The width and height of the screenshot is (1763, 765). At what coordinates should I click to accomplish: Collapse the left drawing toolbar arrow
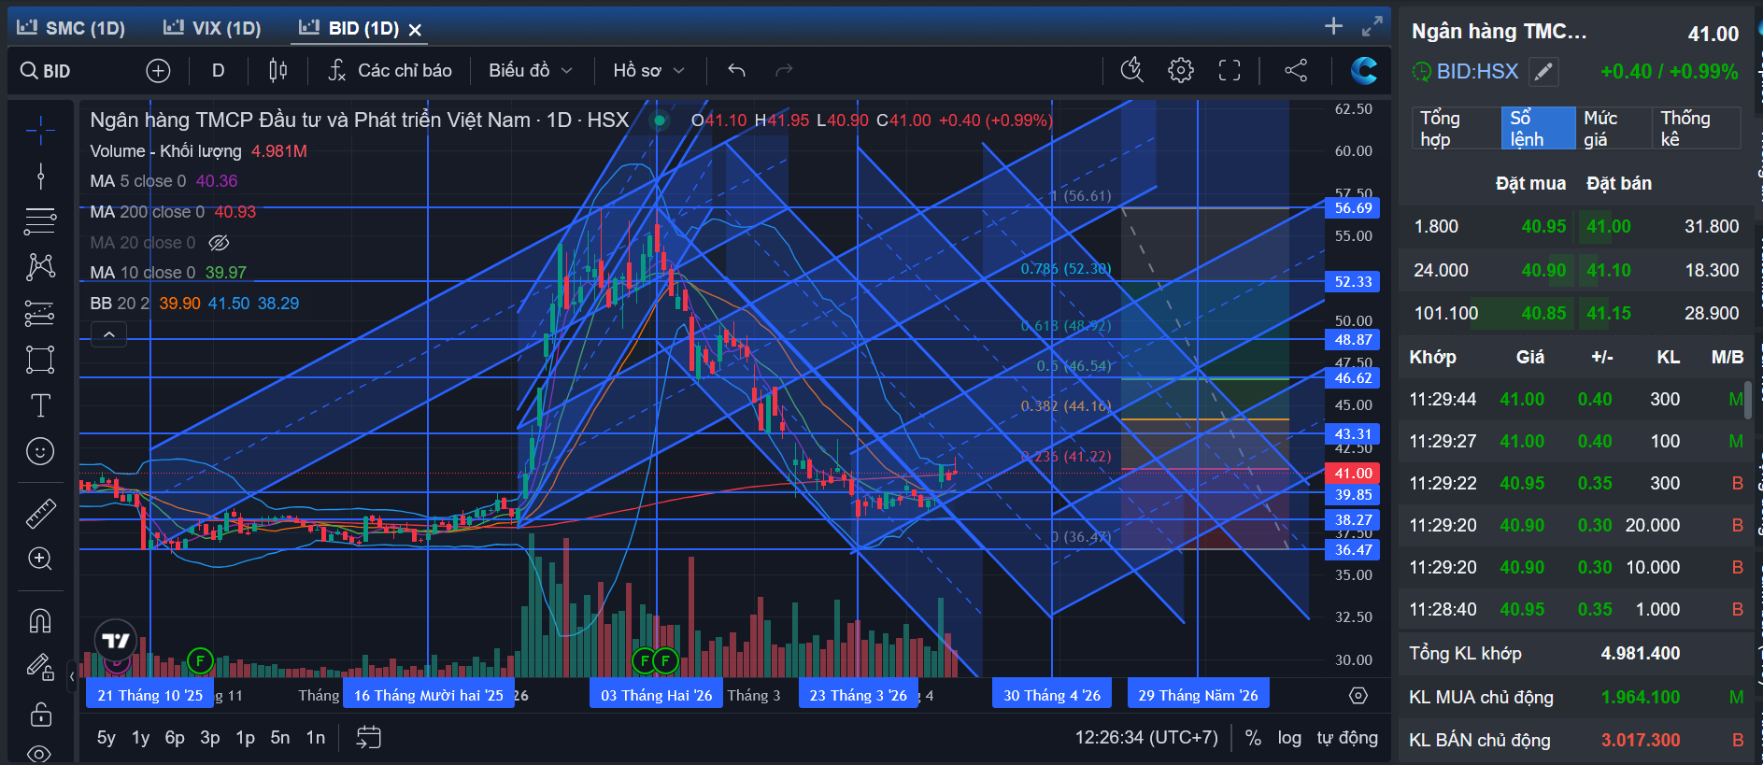tap(72, 675)
